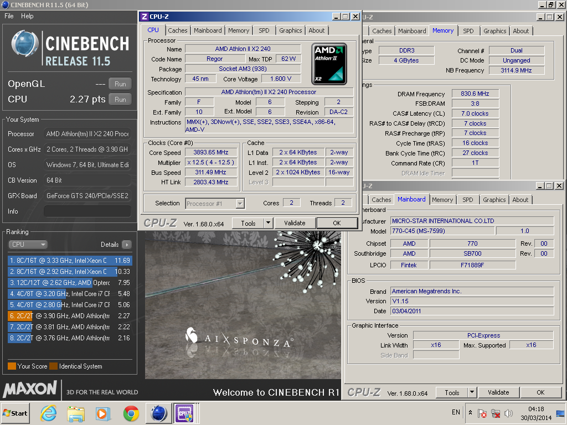Run the OpenGL benchmark
The image size is (567, 425).
click(x=120, y=84)
